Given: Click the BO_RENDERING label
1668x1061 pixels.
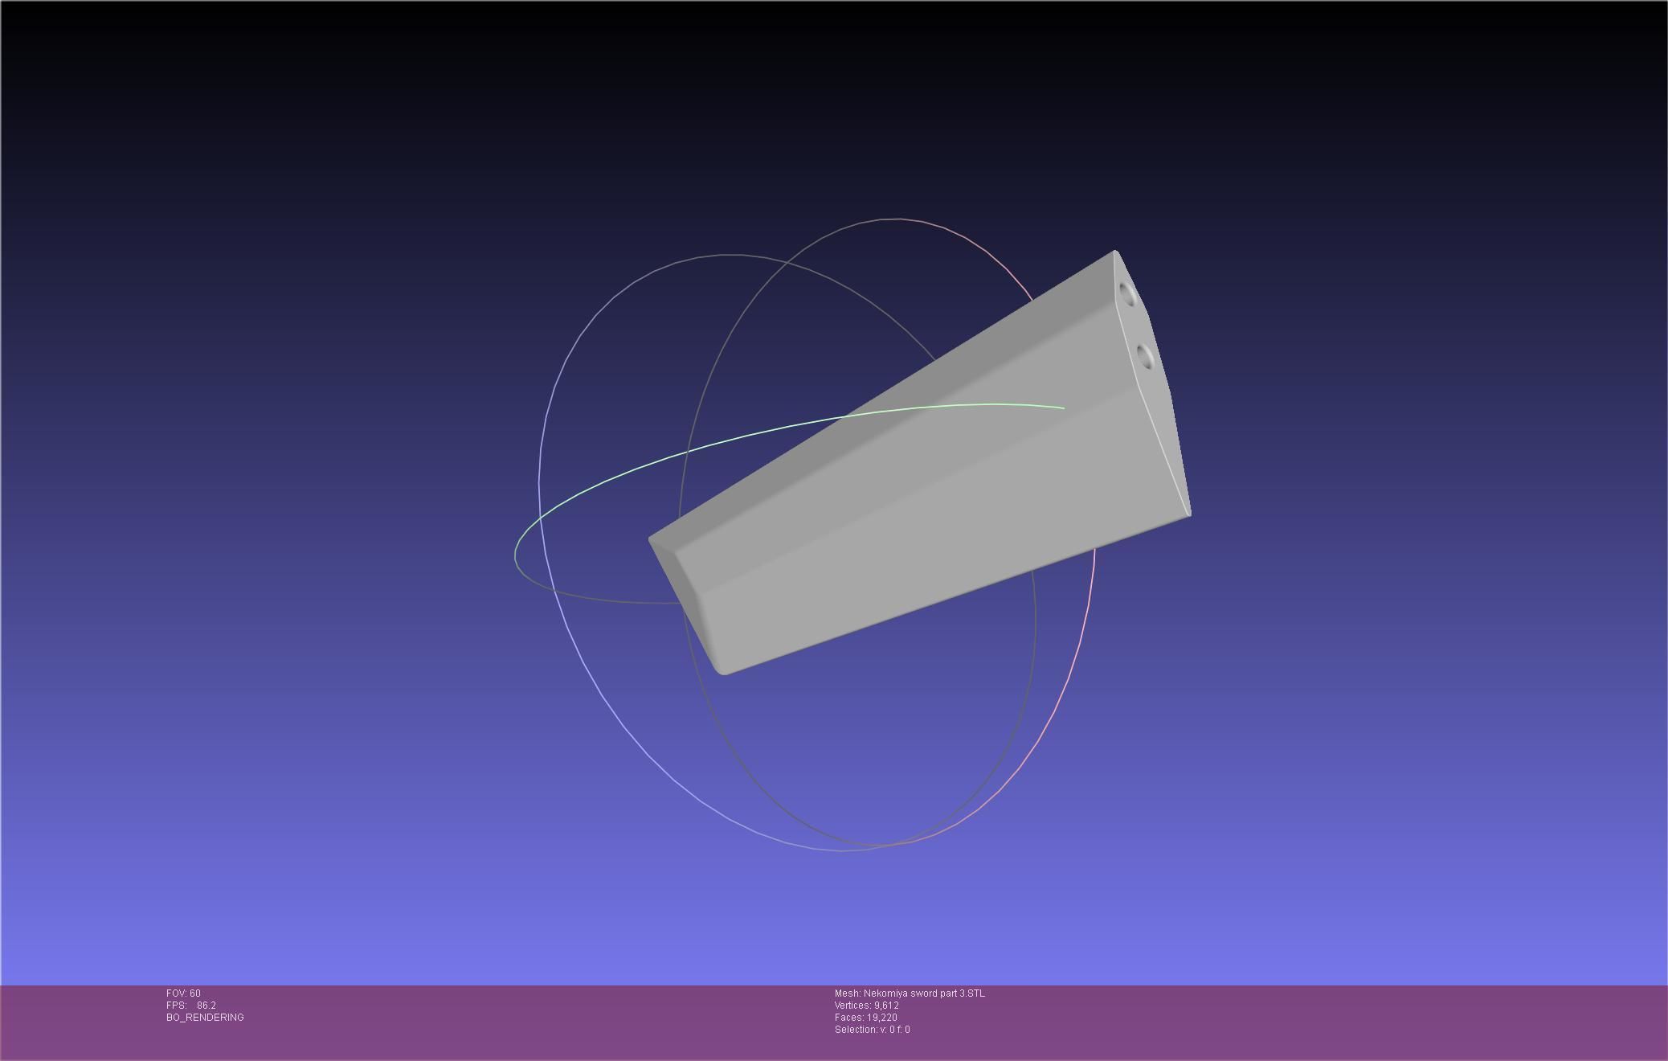Looking at the screenshot, I should [x=205, y=1018].
